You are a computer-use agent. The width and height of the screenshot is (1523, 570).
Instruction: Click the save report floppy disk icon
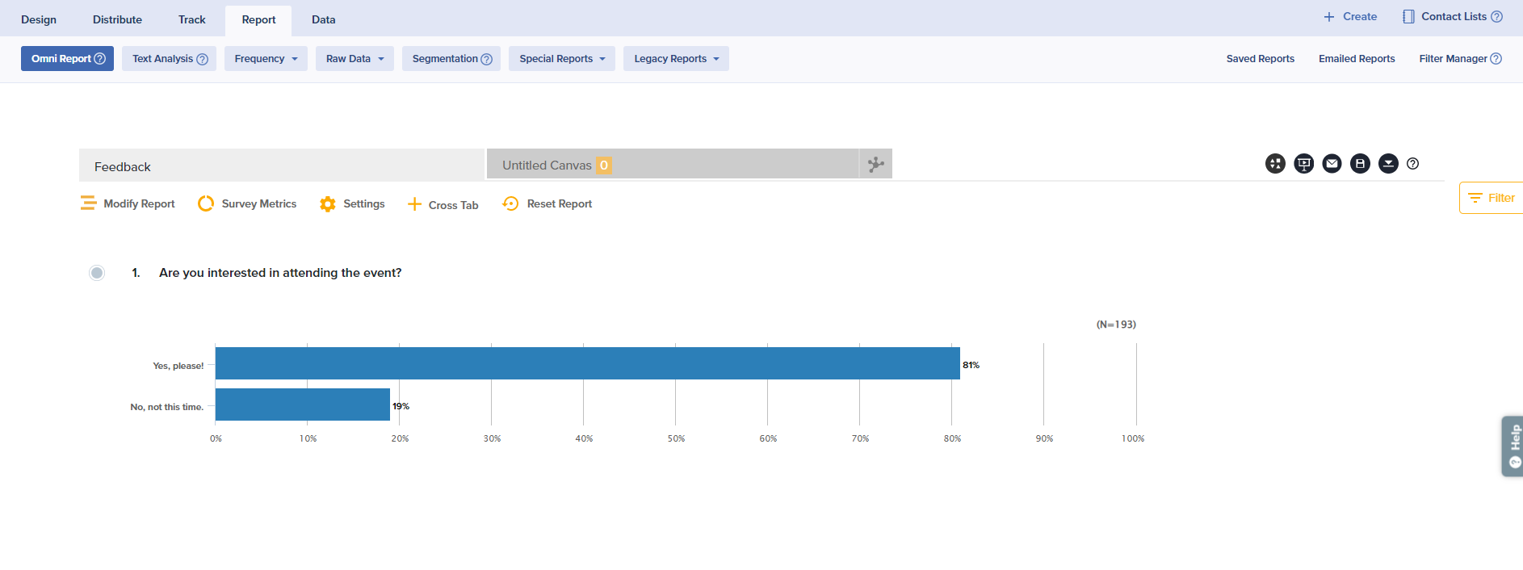(x=1360, y=164)
